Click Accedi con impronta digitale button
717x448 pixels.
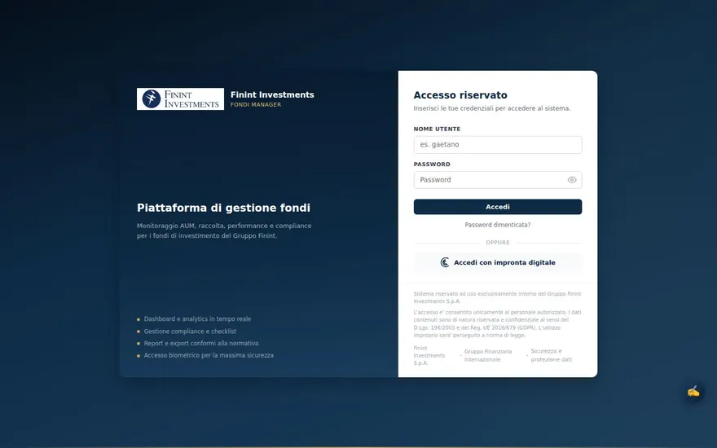pyautogui.click(x=498, y=262)
